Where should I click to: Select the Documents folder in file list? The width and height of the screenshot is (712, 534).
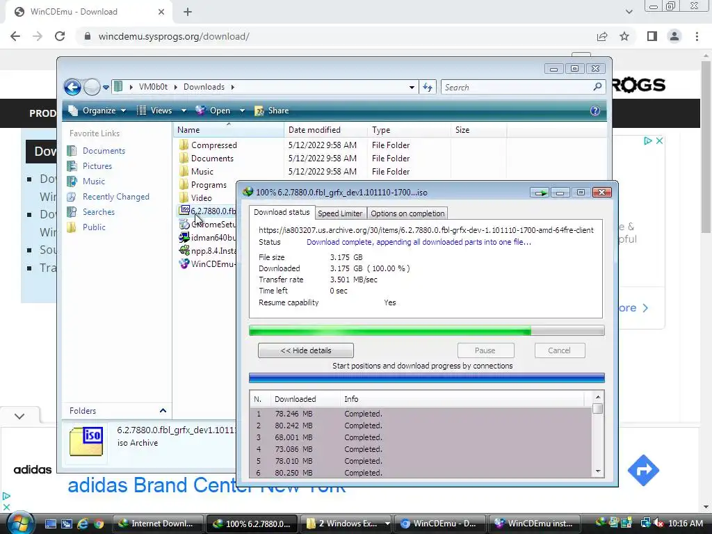[206, 159]
